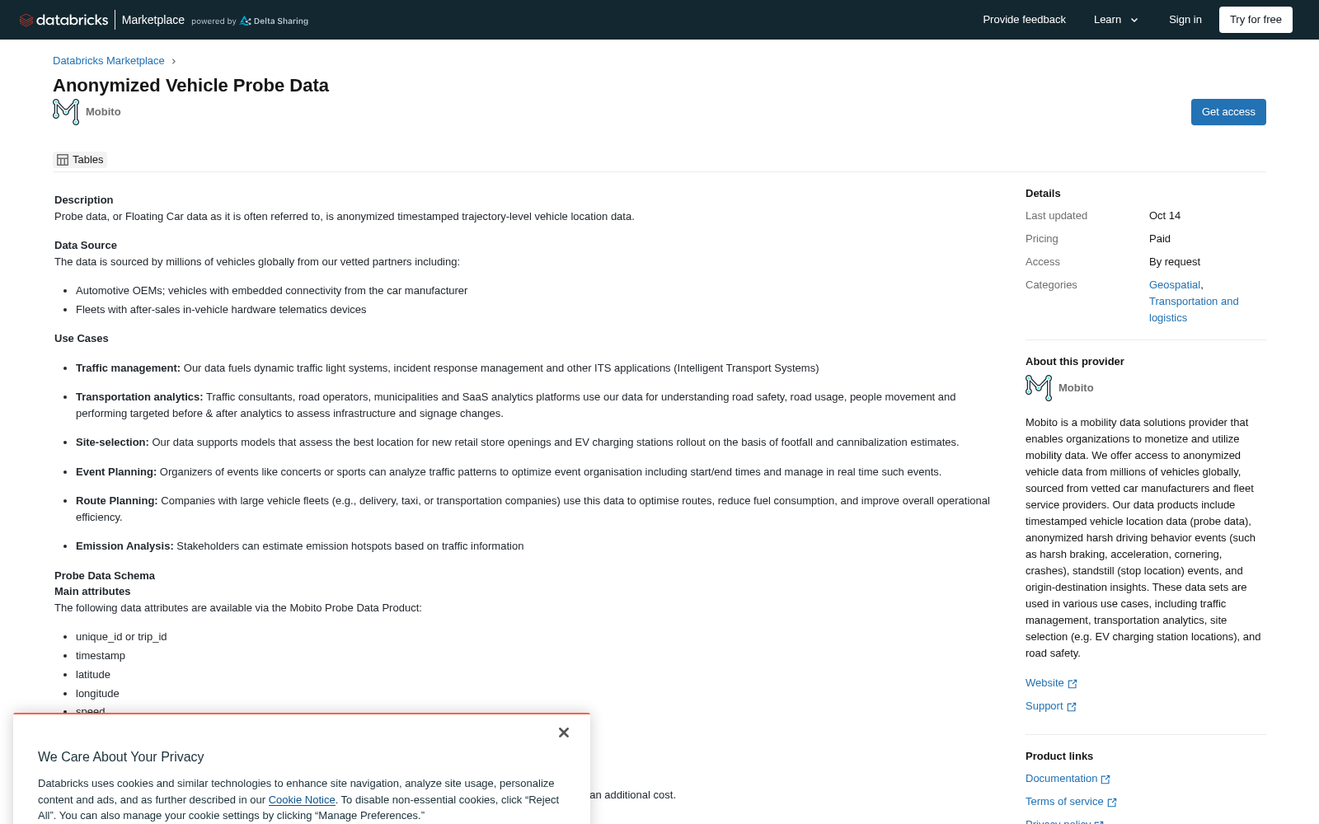Screen dimensions: 1319x824
Task: Open the Terms of service link
Action: click(1064, 802)
